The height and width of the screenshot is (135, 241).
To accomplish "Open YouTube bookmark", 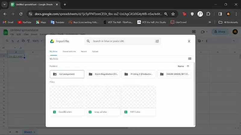I will click(x=25, y=22).
